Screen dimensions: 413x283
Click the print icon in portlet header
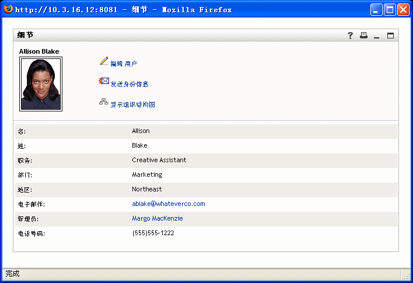(364, 36)
